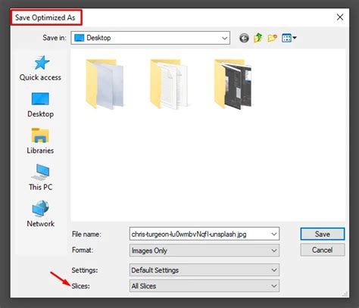Close the Save Optimized As dialog
This screenshot has width=359, height=308.
[340, 17]
